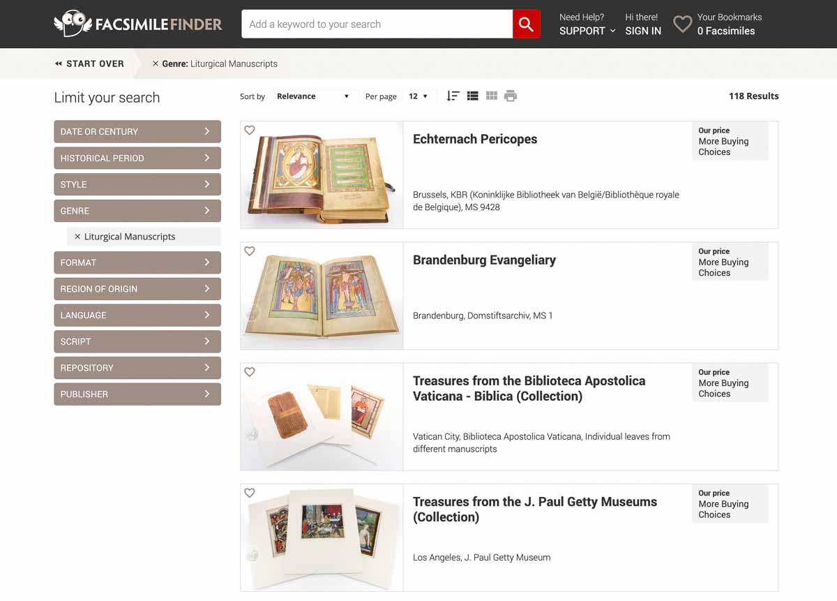Open the Per page dropdown

click(x=418, y=96)
